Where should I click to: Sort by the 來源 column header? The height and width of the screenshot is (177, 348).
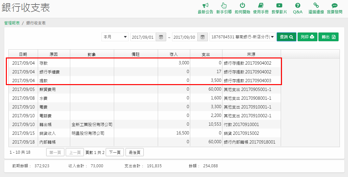(x=251, y=54)
